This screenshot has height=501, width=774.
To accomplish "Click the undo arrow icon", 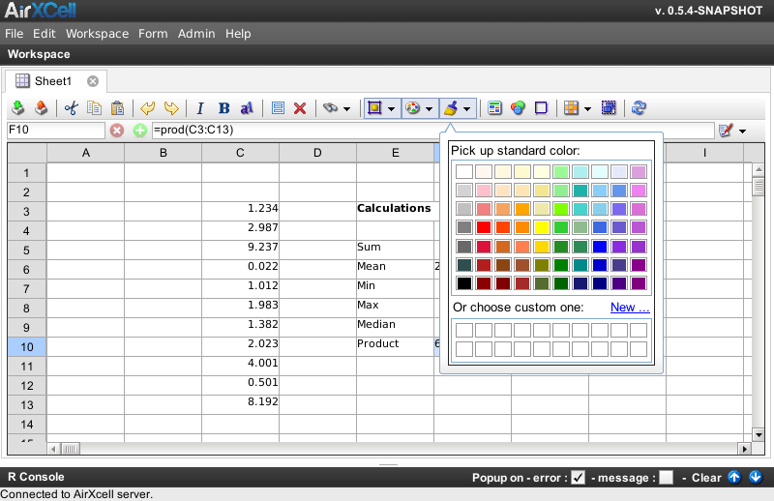I will click(x=147, y=108).
